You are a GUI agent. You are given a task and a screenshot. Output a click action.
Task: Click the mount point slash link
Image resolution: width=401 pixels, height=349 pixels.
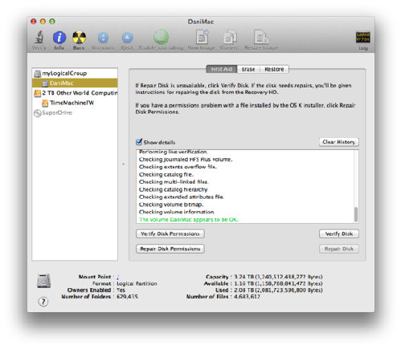118,277
